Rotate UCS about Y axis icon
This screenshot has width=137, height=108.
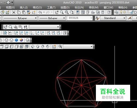pos(53,33)
